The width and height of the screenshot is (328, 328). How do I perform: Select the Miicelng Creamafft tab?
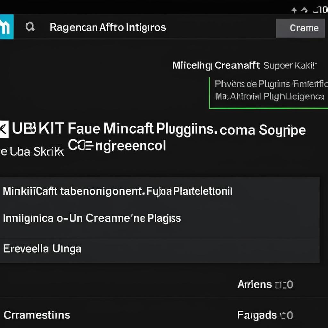click(x=216, y=65)
